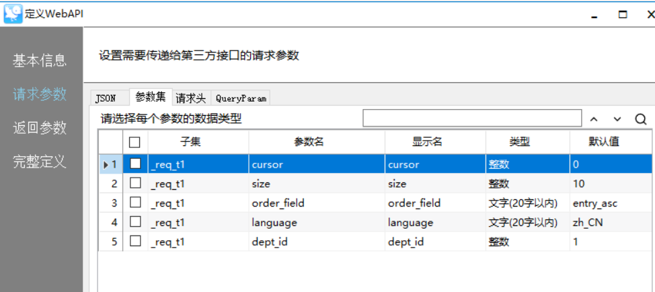Screen dimensions: 655x292
Task: Click the parameter search input field
Action: click(x=472, y=118)
